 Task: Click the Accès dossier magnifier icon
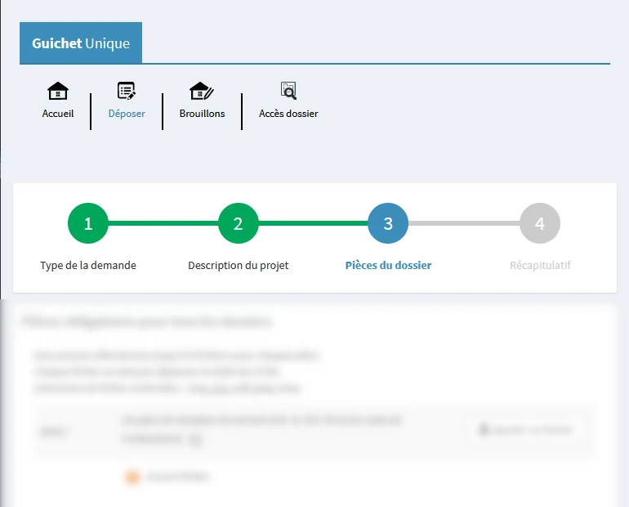click(288, 91)
